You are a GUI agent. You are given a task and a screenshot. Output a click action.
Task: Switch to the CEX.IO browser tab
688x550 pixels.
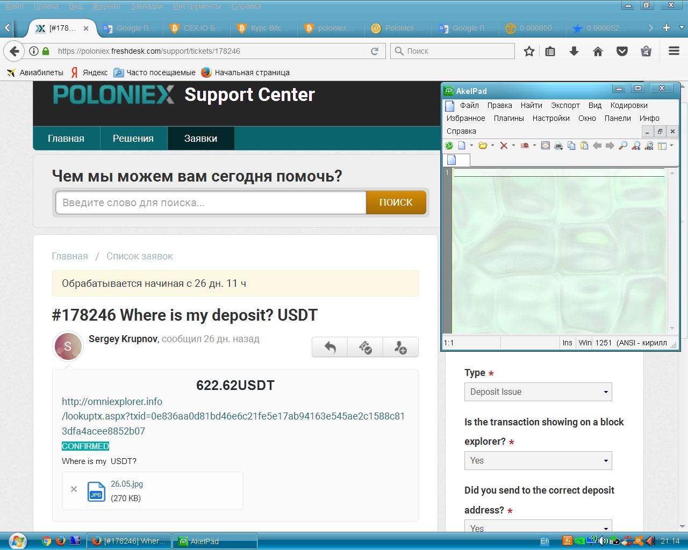pos(196,28)
